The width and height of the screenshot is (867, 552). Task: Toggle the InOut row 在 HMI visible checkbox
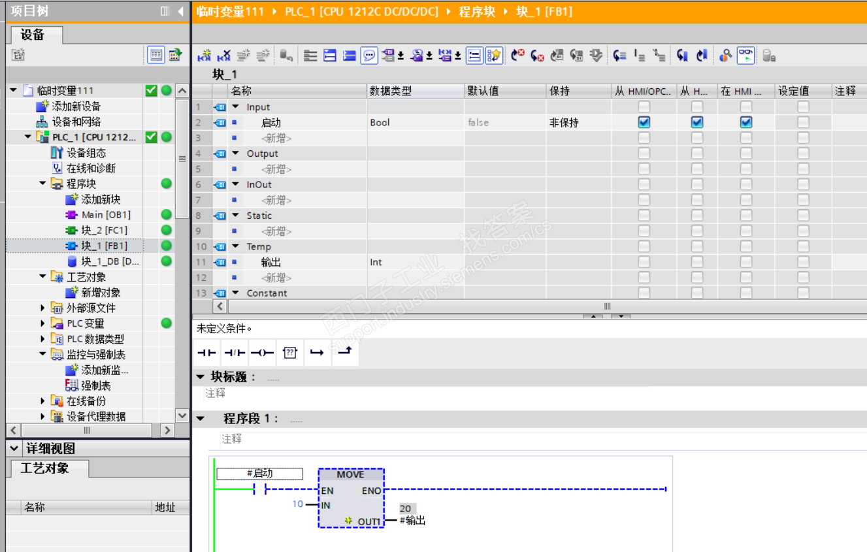746,185
